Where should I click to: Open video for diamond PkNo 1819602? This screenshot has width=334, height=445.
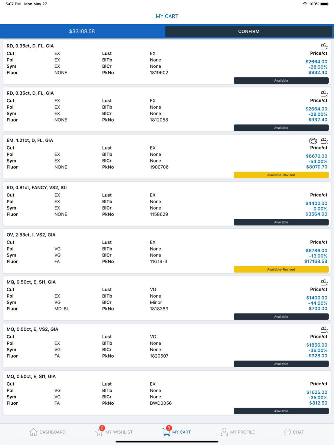click(324, 46)
